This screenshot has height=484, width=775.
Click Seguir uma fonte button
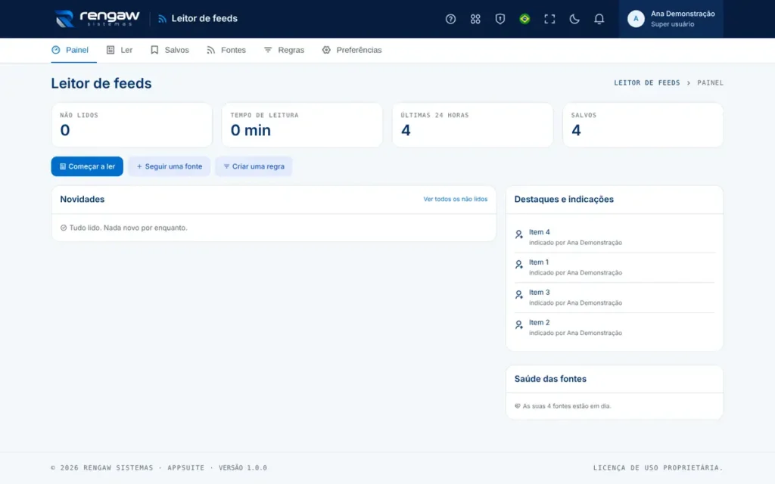coord(169,166)
